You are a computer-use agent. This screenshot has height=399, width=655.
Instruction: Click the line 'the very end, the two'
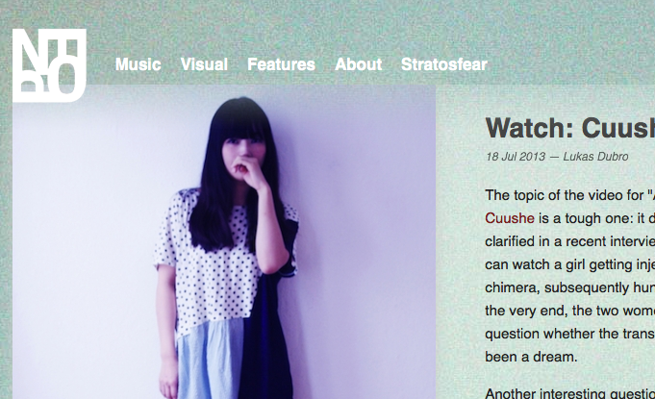(x=570, y=311)
